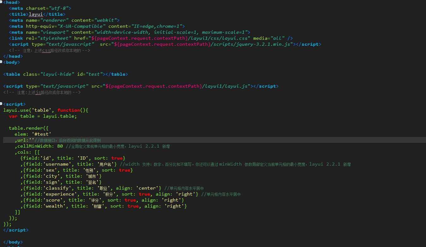The height and width of the screenshot is (247, 426).
Task: Click the '#test' elem selector string
Action: (x=41, y=134)
